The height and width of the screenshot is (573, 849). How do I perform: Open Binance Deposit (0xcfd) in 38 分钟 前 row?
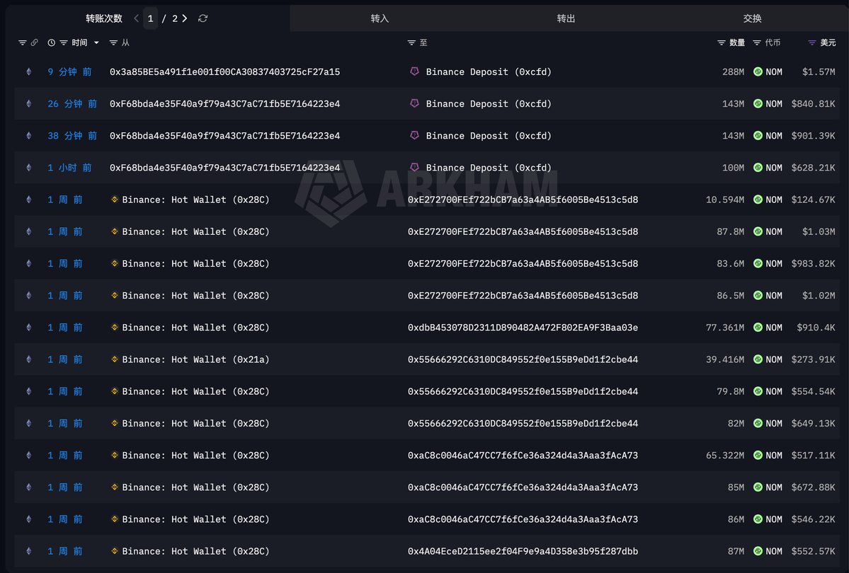[489, 135]
